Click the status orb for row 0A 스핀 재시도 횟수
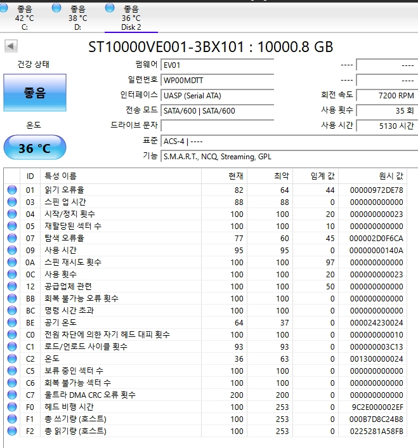The width and height of the screenshot is (418, 448). pos(12,262)
